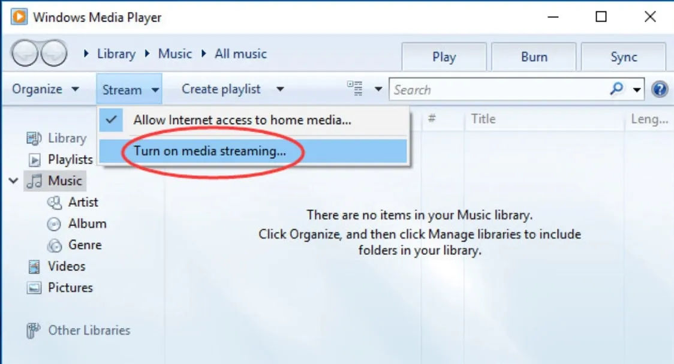The height and width of the screenshot is (364, 674).
Task: Switch to the Sync tab
Action: 624,57
